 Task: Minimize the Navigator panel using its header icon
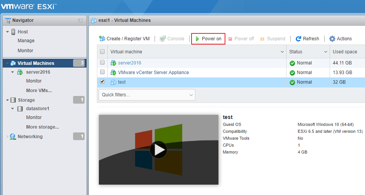pos(80,20)
